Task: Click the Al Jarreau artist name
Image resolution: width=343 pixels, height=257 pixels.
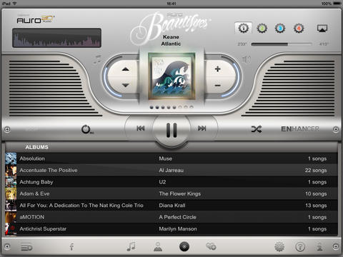Action: click(171, 170)
